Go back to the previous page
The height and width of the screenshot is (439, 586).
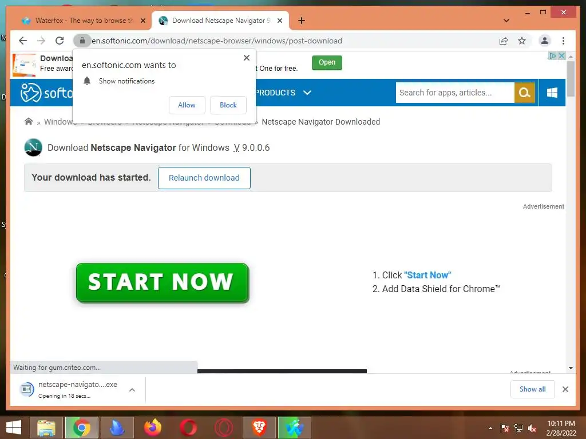point(23,41)
